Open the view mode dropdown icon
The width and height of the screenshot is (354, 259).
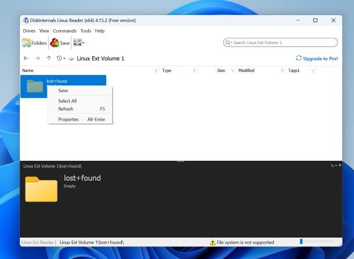(x=78, y=42)
